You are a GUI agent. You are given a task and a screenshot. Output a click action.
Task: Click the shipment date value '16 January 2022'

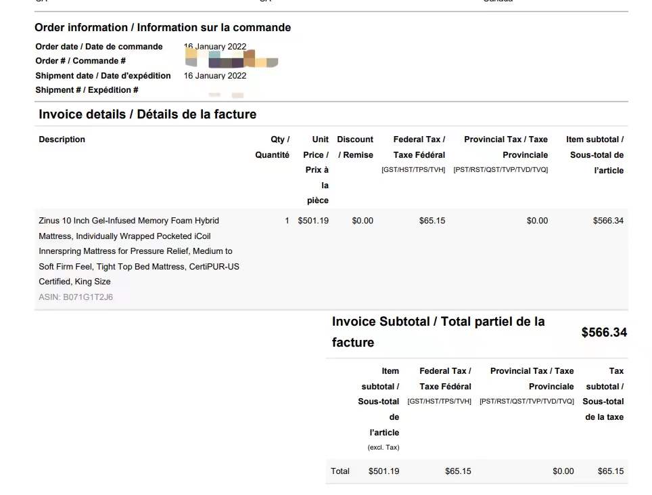tap(215, 76)
